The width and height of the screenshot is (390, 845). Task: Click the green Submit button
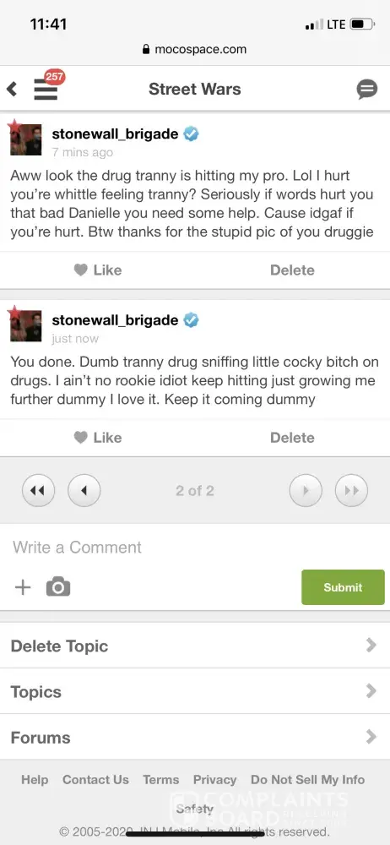click(x=343, y=587)
